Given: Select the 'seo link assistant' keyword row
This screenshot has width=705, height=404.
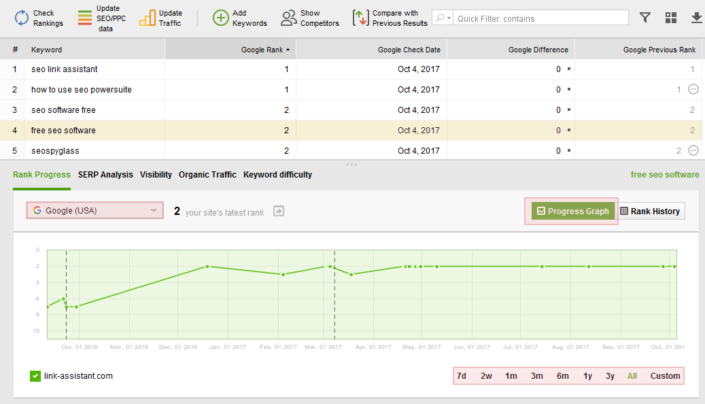Looking at the screenshot, I should [x=351, y=69].
